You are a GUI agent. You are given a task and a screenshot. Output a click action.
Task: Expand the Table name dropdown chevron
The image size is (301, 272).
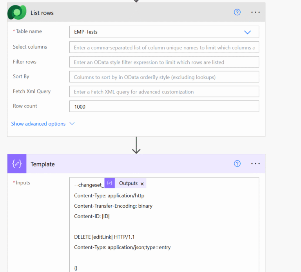[247, 32]
